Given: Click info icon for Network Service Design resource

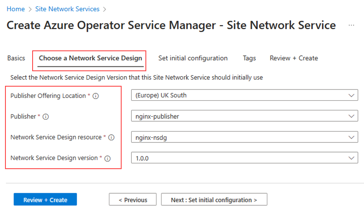Looking at the screenshot, I should [111, 137].
